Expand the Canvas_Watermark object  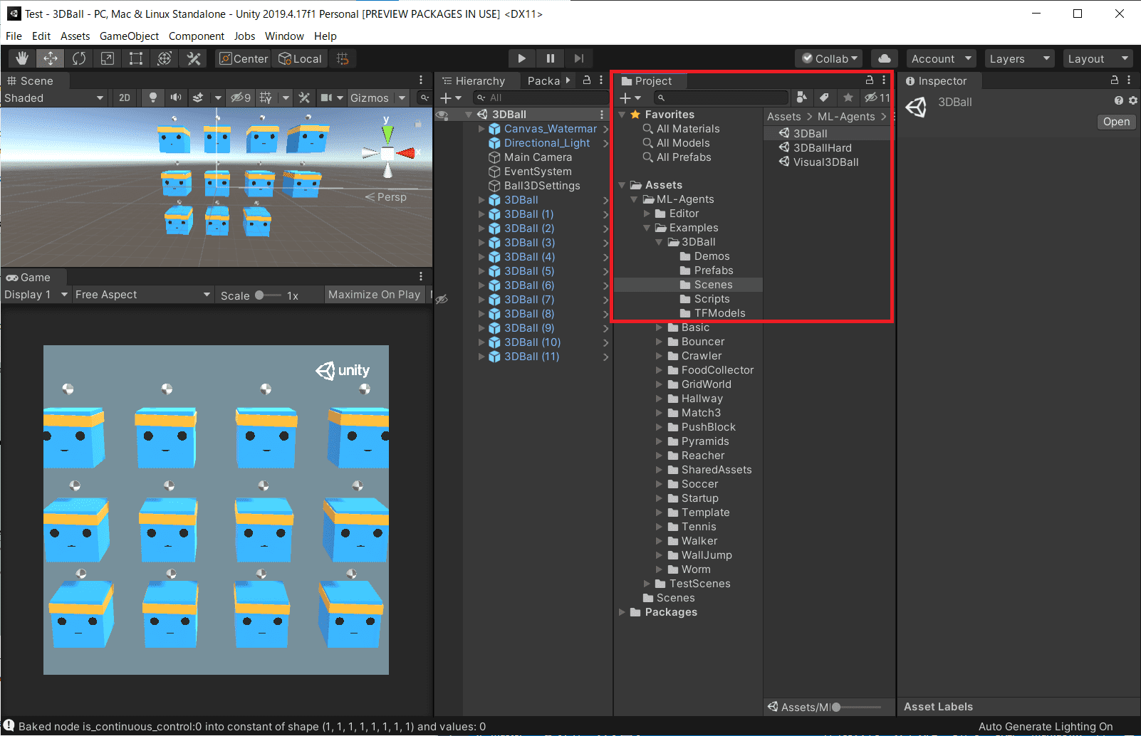[x=481, y=129]
